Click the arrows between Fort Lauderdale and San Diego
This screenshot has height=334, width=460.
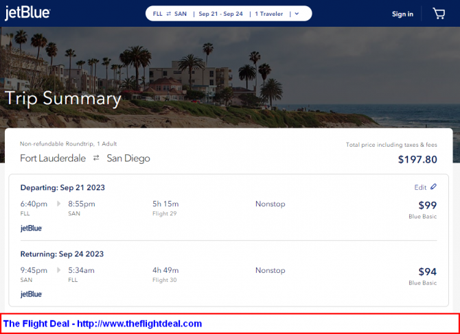[96, 158]
